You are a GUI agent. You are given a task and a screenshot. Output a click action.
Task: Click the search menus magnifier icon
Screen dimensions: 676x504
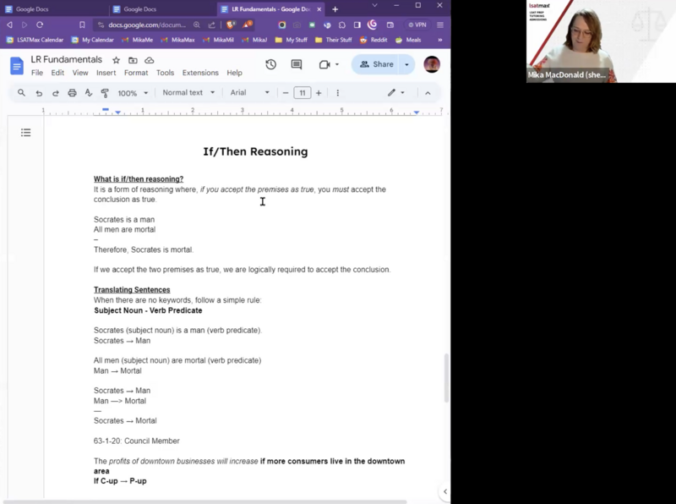pyautogui.click(x=22, y=93)
